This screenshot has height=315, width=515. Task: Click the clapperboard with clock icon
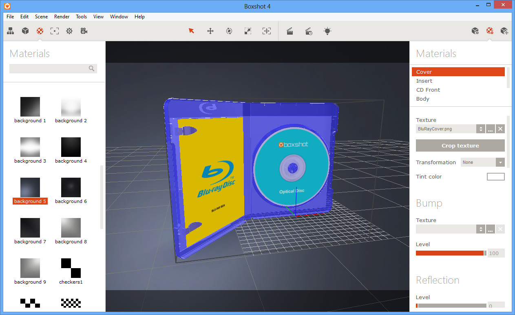[309, 31]
